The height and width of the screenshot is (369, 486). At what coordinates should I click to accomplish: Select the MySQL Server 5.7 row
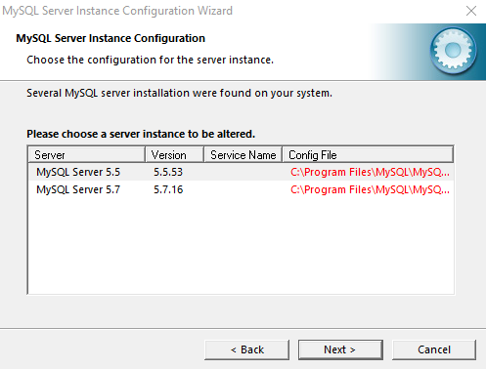[x=241, y=189]
